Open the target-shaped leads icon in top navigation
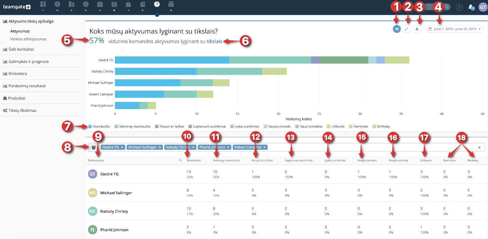The image size is (488, 239). point(57,4)
